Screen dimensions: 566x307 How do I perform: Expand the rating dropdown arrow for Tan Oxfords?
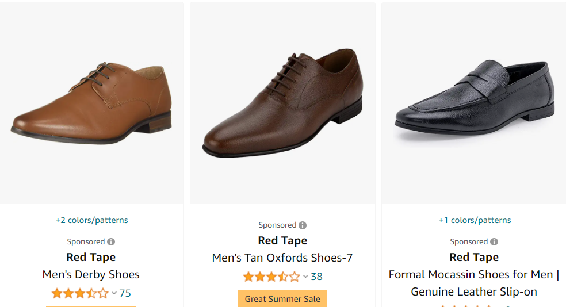(x=305, y=277)
